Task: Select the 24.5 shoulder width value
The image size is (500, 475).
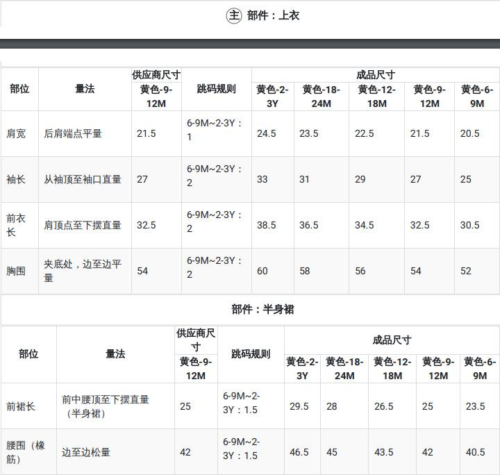Action: pos(267,133)
